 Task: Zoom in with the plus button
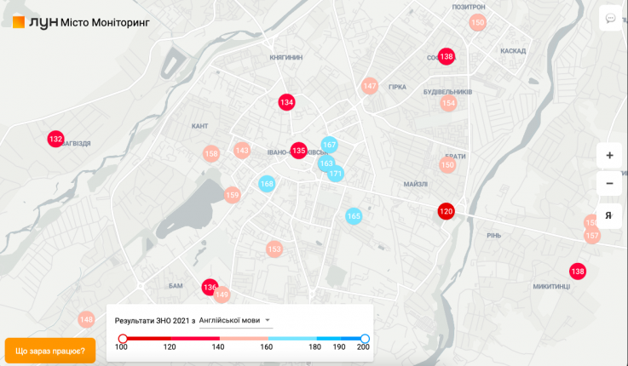point(609,156)
